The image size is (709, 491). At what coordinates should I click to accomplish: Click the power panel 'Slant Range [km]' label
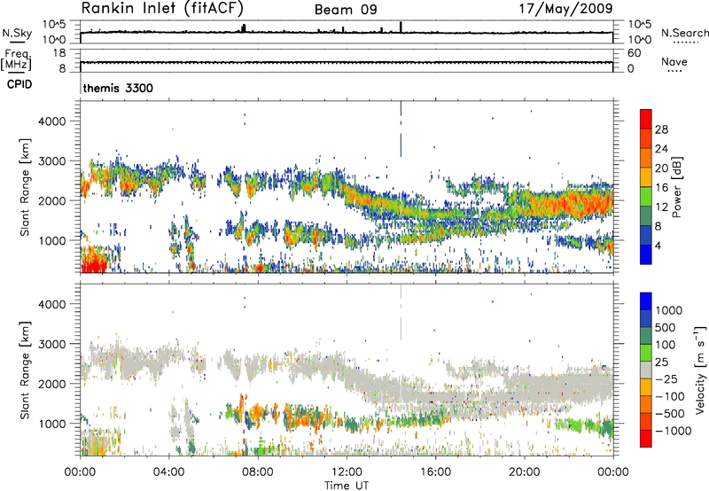pos(25,187)
